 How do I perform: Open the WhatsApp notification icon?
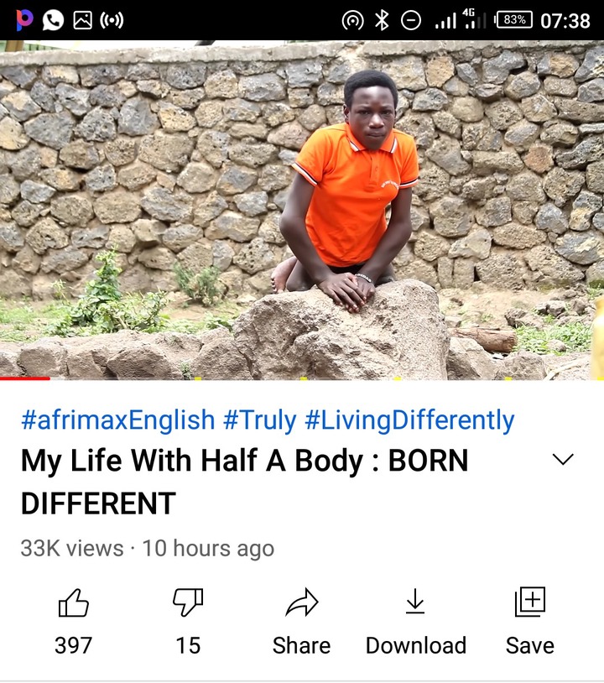(53, 20)
